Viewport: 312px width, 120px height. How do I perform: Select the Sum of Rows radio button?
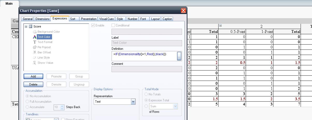[x=146, y=106]
